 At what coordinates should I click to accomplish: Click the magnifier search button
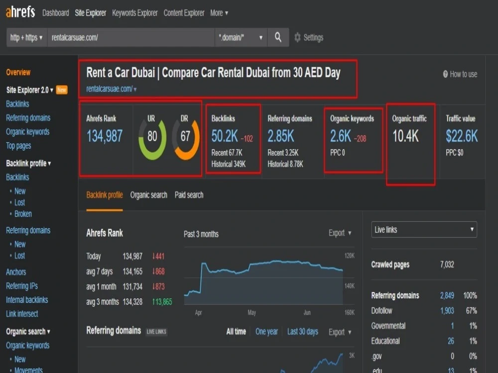[278, 37]
